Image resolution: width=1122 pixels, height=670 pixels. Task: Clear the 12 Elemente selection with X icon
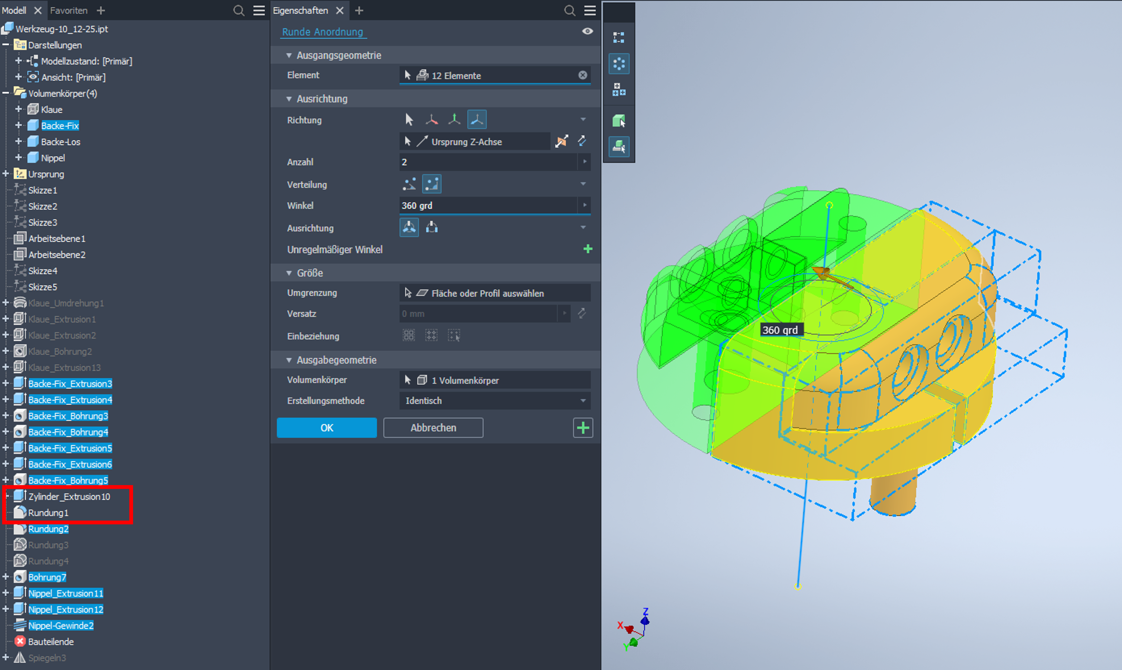click(x=582, y=76)
